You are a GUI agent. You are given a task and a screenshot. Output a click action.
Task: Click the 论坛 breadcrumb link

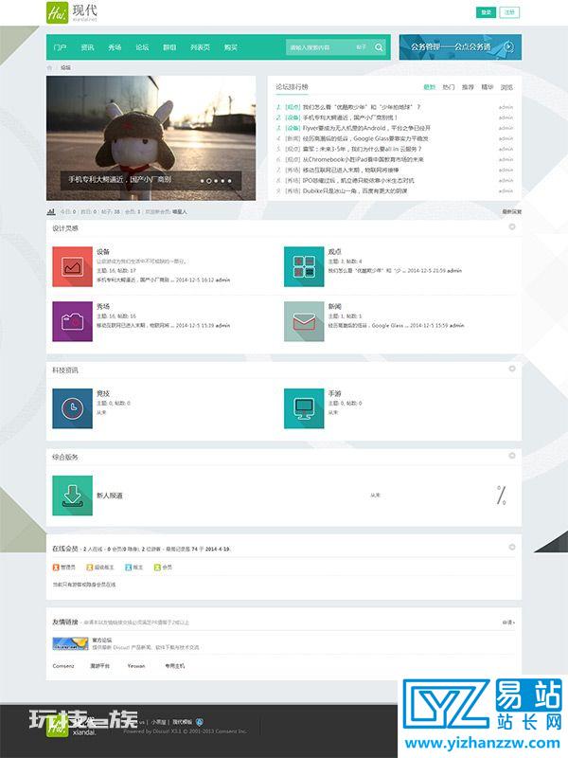click(65, 67)
